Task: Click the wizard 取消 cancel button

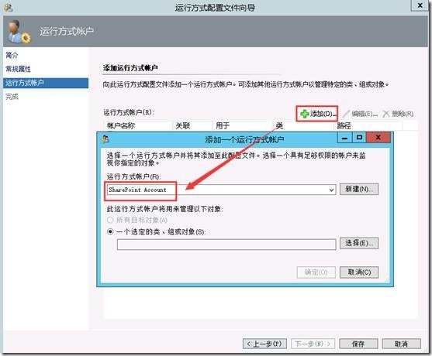Action: click(x=402, y=344)
